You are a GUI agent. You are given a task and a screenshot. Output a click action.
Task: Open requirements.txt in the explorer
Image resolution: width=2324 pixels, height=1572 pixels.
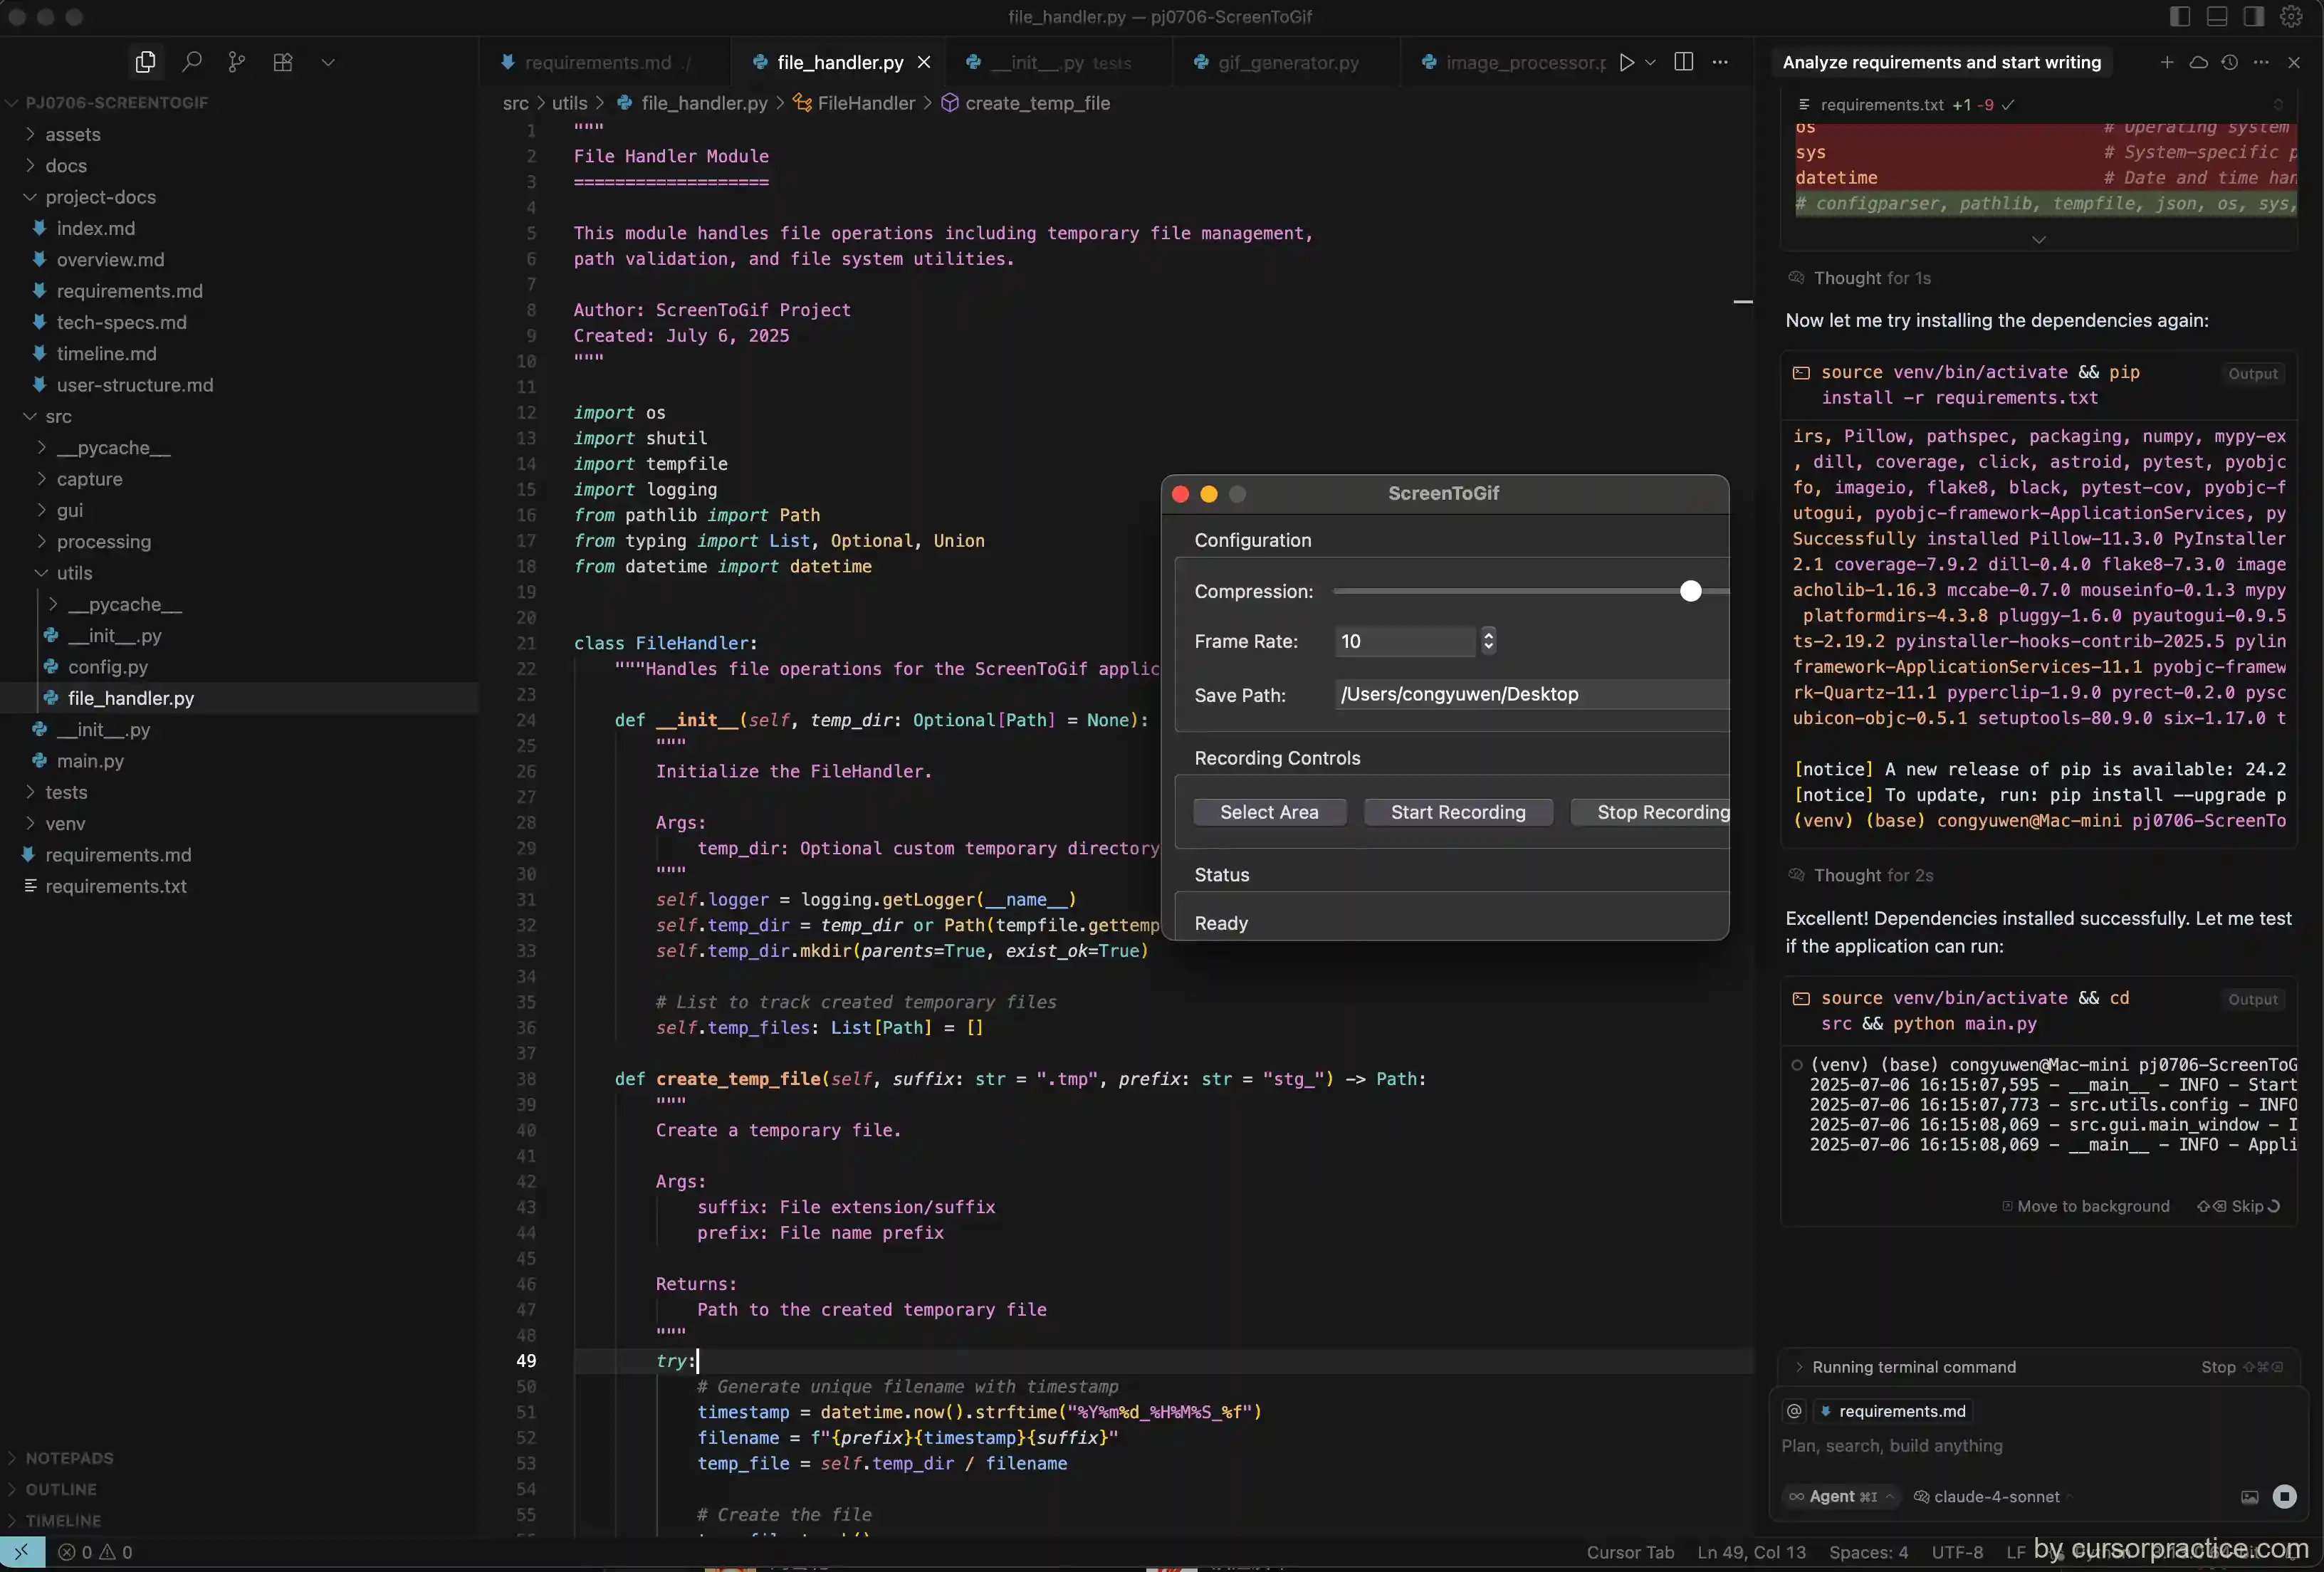pyautogui.click(x=115, y=886)
